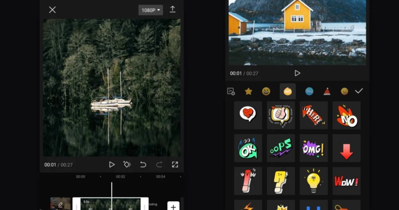Insert the red down arrow sticker
Viewport: 399px width, 210px height.
[x=346, y=148]
